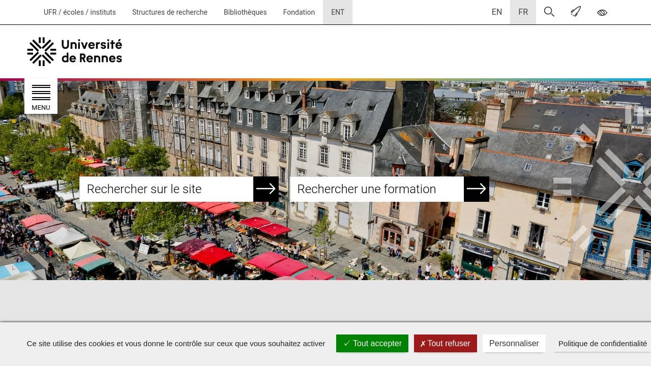Open the Fondation section
Image resolution: width=651 pixels, height=366 pixels.
299,12
